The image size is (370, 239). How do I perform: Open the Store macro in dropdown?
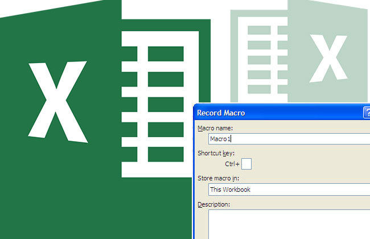[289, 189]
